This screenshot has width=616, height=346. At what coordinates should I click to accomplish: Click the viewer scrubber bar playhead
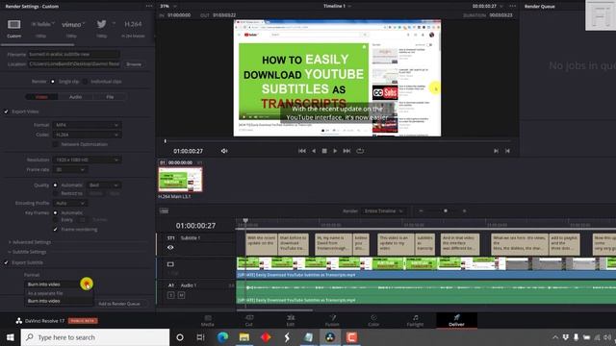[x=166, y=141]
